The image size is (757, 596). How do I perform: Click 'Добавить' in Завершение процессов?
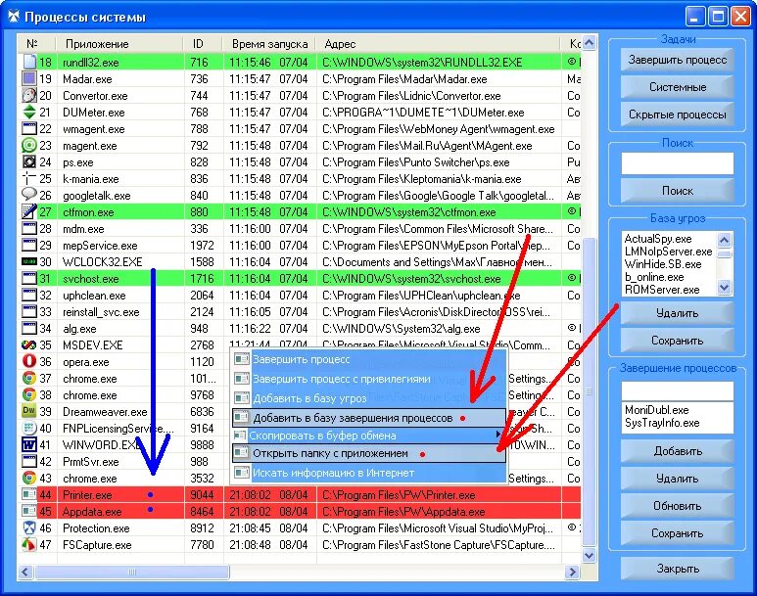[x=677, y=452]
